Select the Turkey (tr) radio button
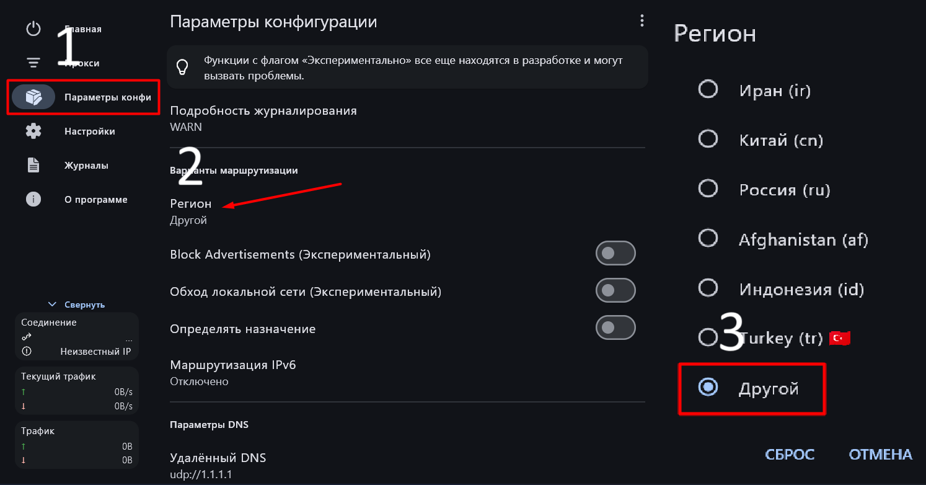This screenshot has width=926, height=485. click(x=707, y=338)
